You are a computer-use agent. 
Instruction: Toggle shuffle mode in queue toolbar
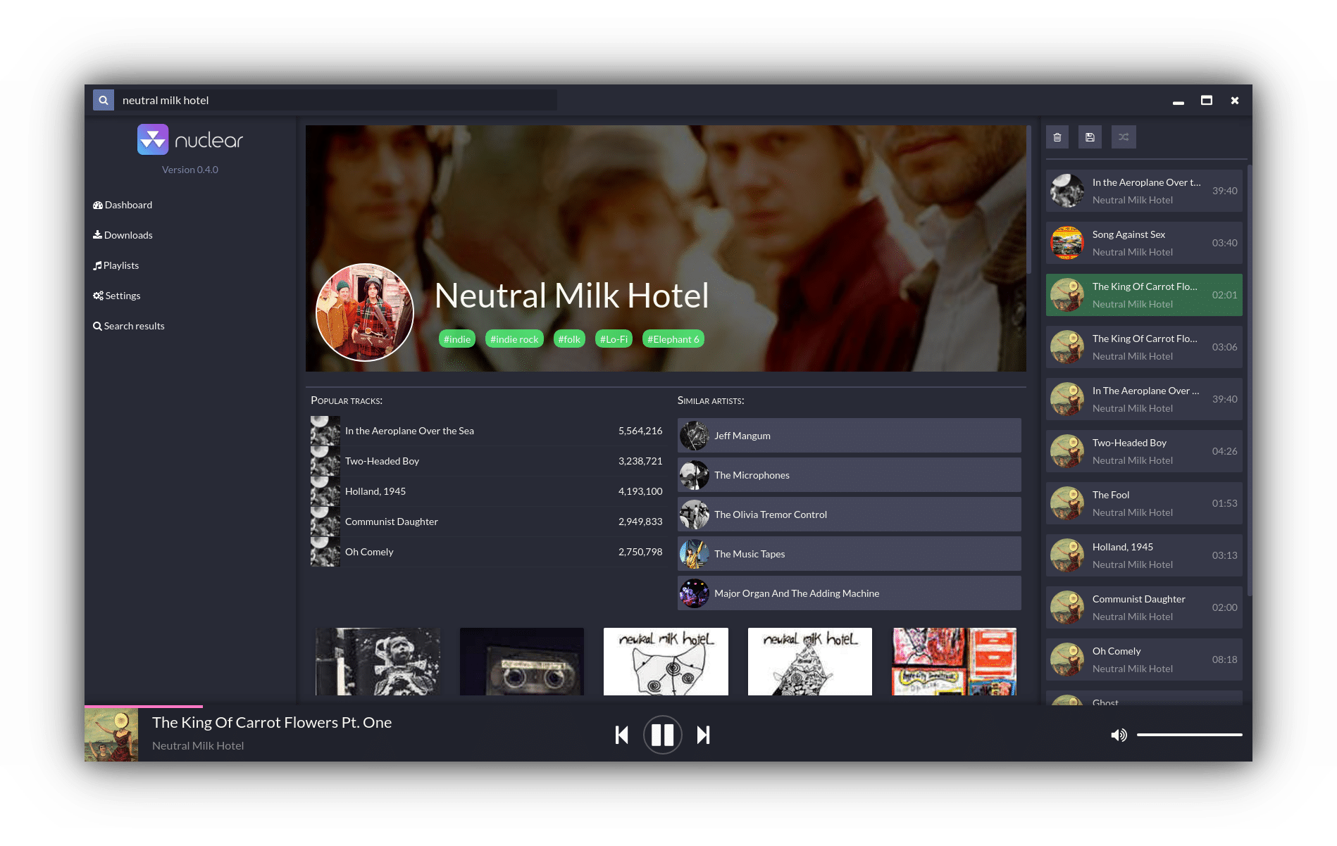point(1124,137)
